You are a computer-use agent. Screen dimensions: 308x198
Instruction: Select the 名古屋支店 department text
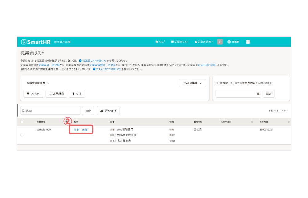click(x=124, y=141)
